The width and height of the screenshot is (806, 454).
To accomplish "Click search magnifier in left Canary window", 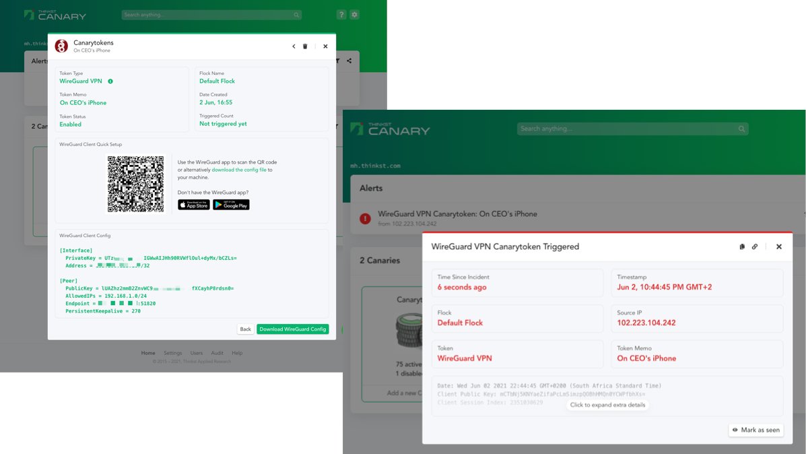I will click(x=296, y=15).
